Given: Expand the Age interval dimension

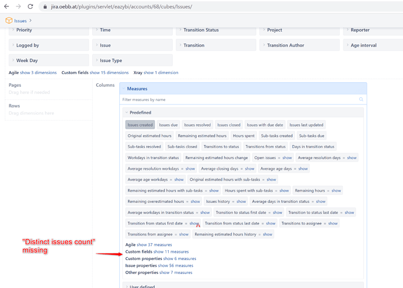Looking at the screenshot, I should pos(373,45).
